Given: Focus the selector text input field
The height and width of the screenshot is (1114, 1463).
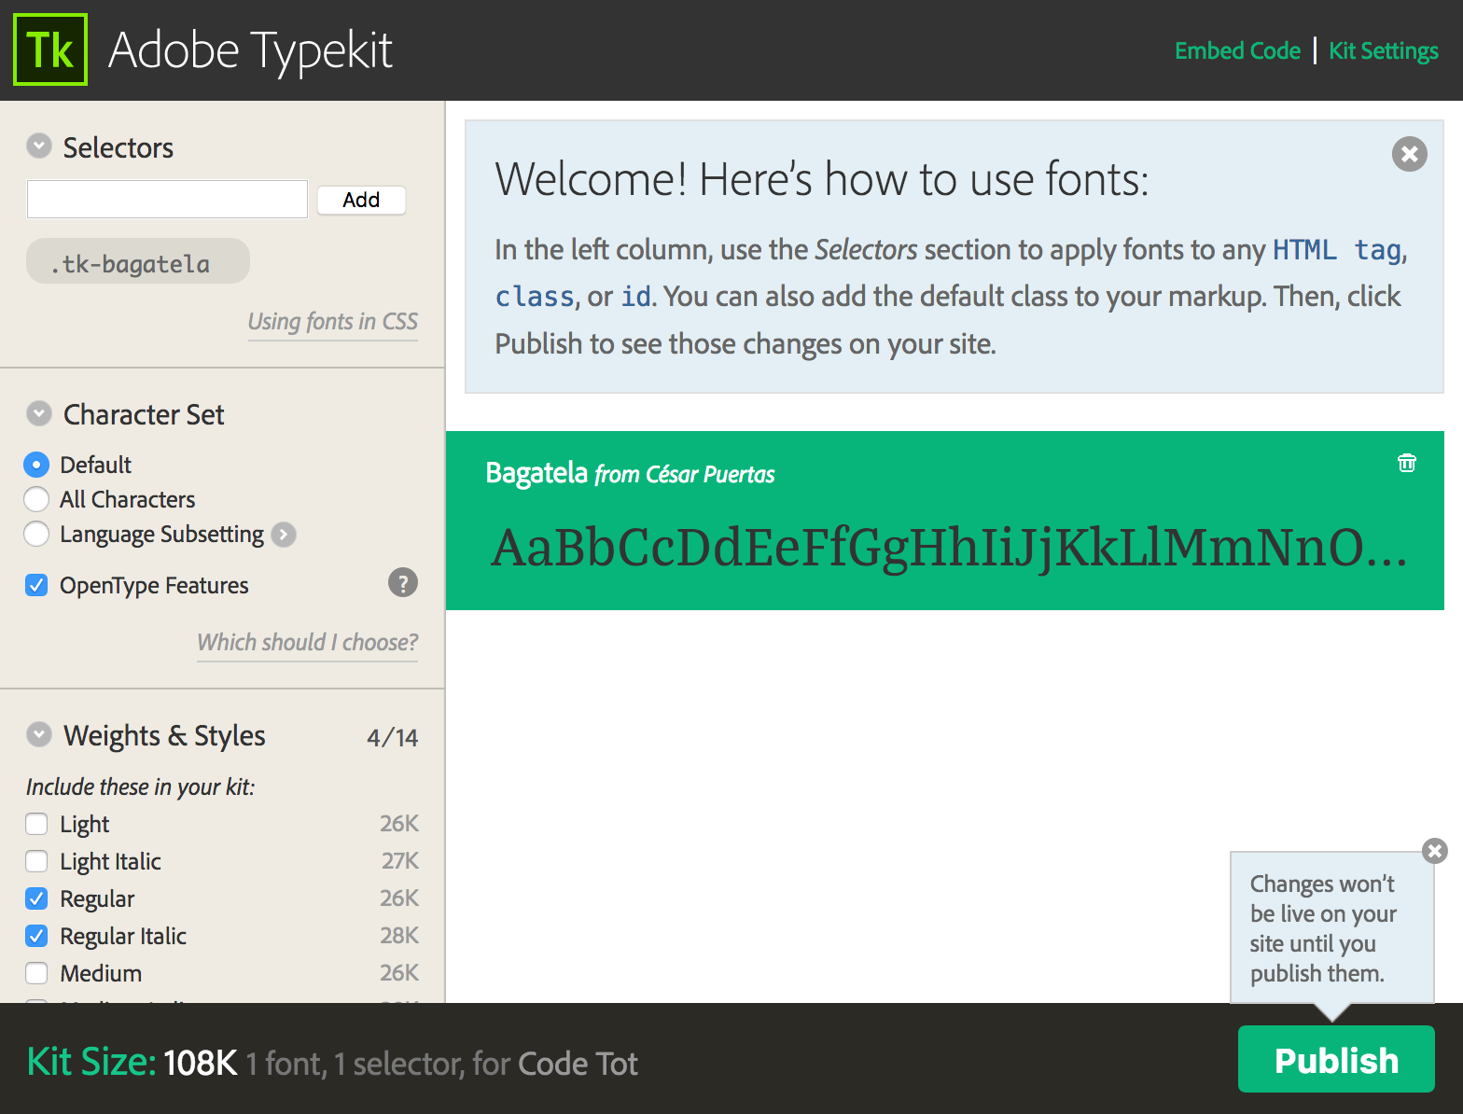Looking at the screenshot, I should pyautogui.click(x=167, y=200).
